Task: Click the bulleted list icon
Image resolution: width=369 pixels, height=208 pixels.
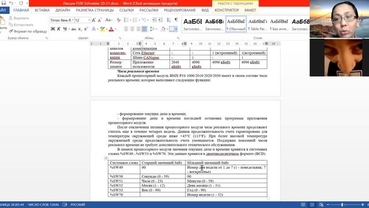Action: point(126,20)
